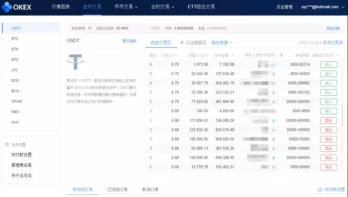
Task: Expand the 币币交易 dropdown
Action: click(x=126, y=7)
